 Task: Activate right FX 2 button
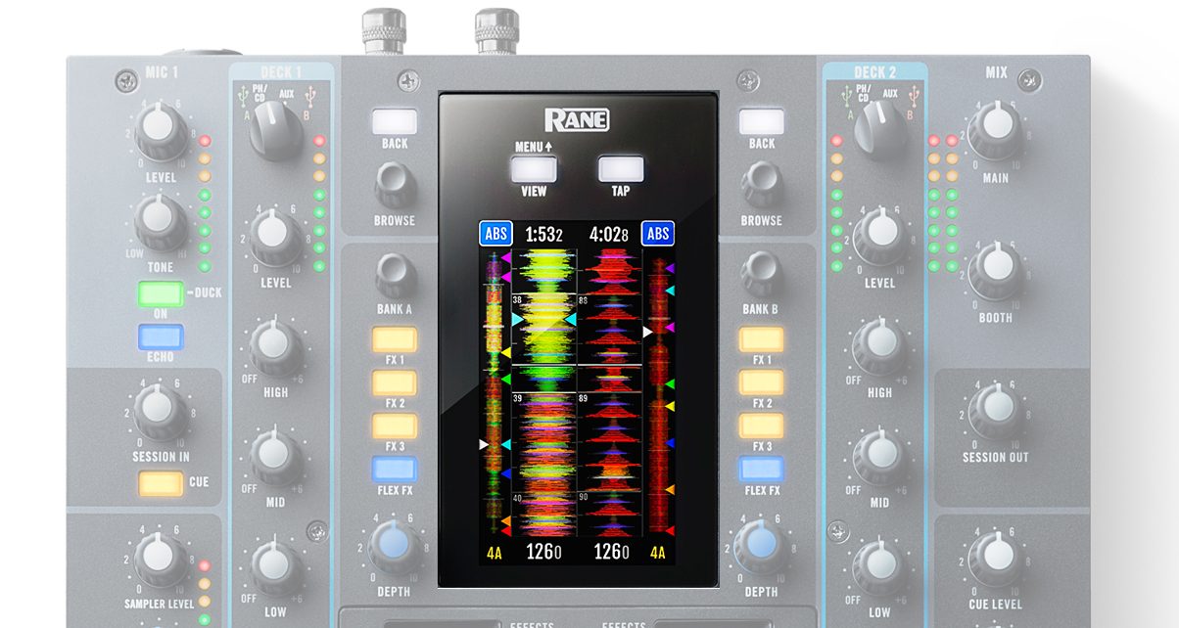click(x=762, y=382)
